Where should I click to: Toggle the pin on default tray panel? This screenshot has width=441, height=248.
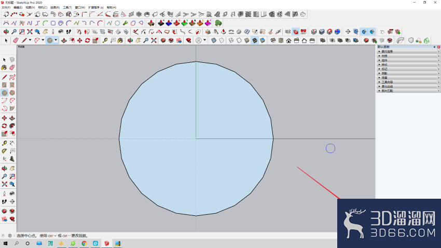pyautogui.click(x=435, y=47)
